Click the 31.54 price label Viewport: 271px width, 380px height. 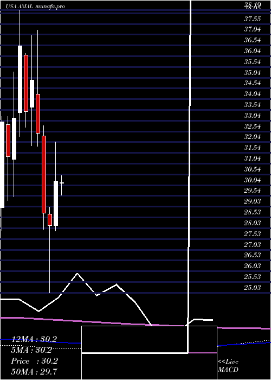pyautogui.click(x=252, y=148)
